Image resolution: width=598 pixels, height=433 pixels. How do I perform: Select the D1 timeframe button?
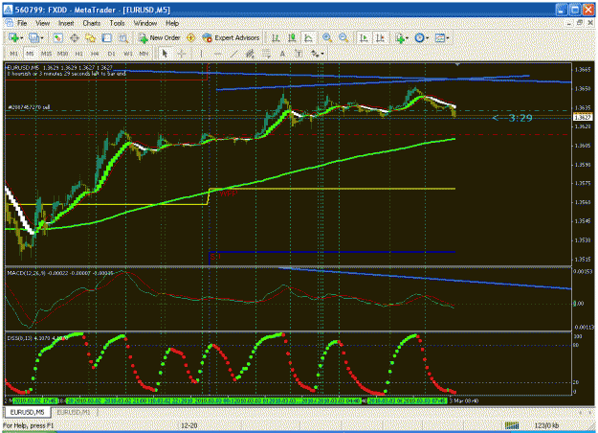point(111,54)
